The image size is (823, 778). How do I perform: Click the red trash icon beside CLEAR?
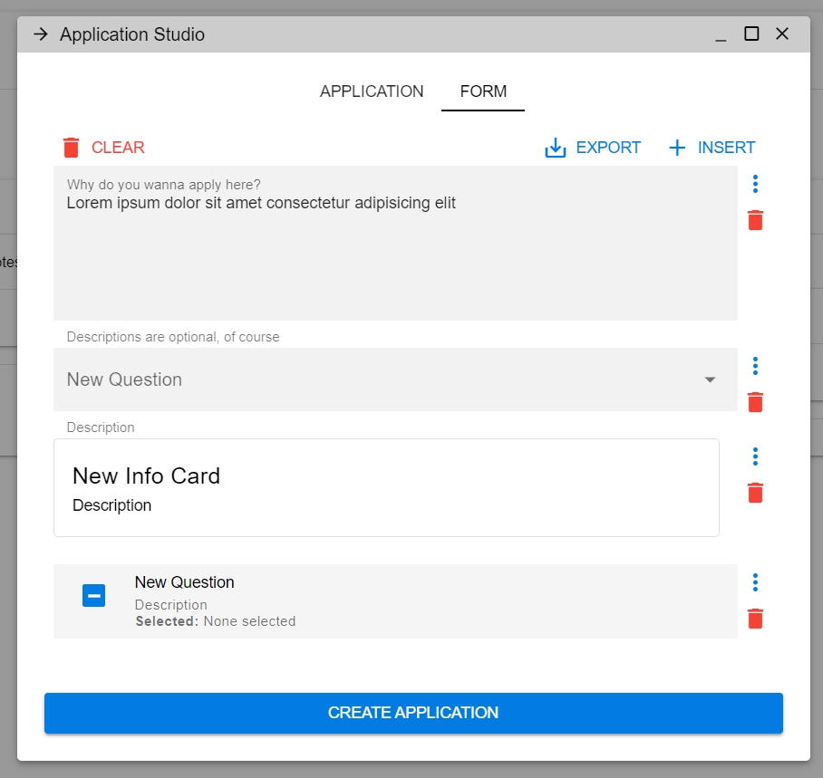tap(71, 148)
